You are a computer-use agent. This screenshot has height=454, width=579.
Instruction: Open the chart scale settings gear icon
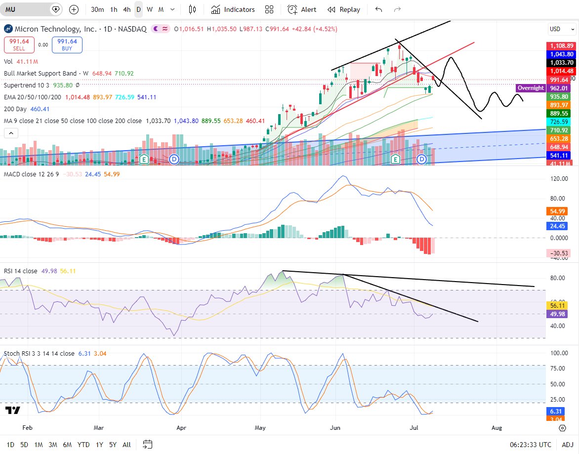click(562, 428)
